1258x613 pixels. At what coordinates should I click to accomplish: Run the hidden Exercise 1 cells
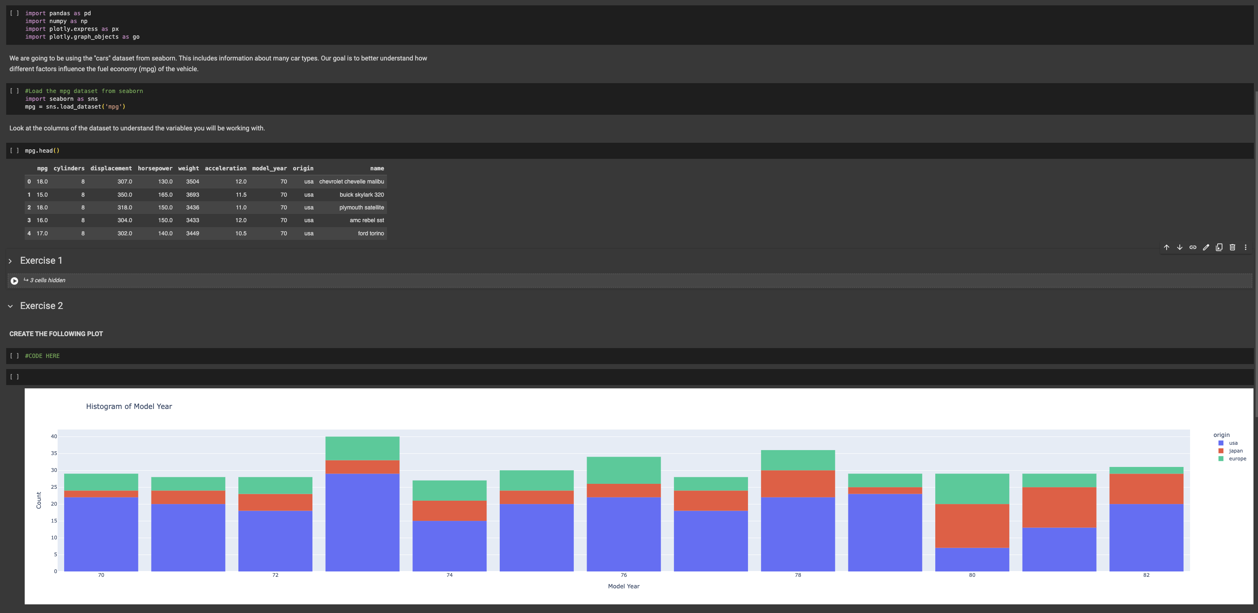15,281
